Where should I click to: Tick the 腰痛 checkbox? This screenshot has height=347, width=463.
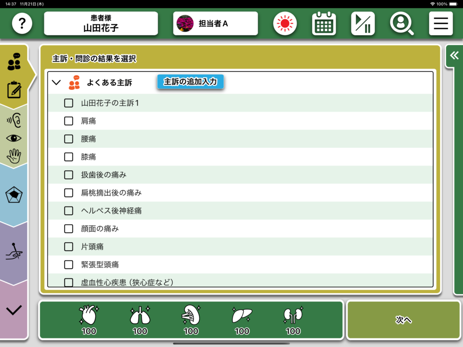coord(69,139)
